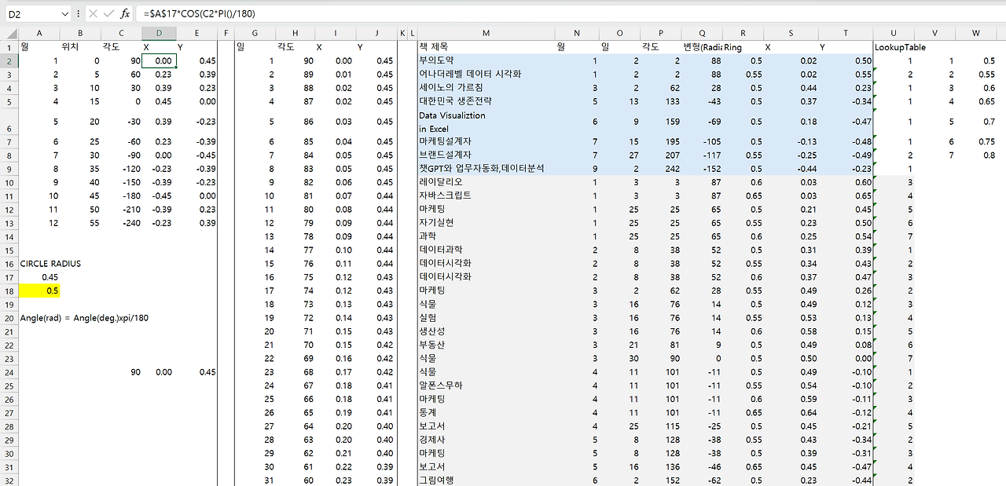The width and height of the screenshot is (1006, 486).
Task: Select the book title 대한민국 생존전략
Action: click(x=486, y=100)
